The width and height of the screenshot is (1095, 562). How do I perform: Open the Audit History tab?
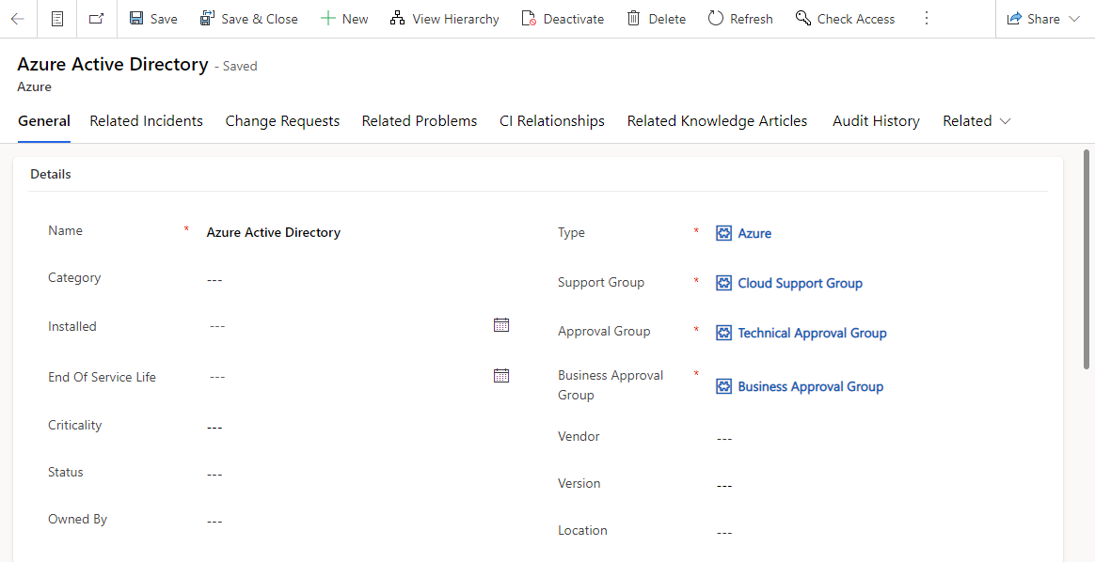click(x=876, y=121)
